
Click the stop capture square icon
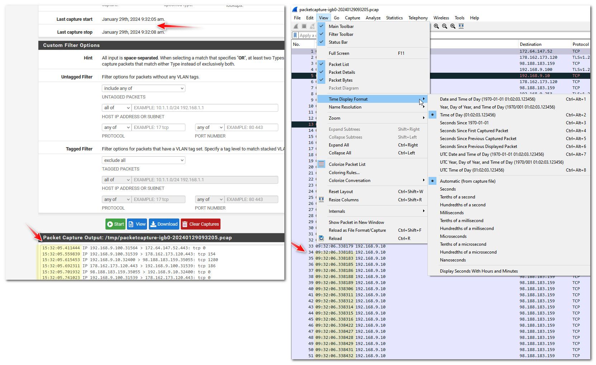pyautogui.click(x=304, y=26)
